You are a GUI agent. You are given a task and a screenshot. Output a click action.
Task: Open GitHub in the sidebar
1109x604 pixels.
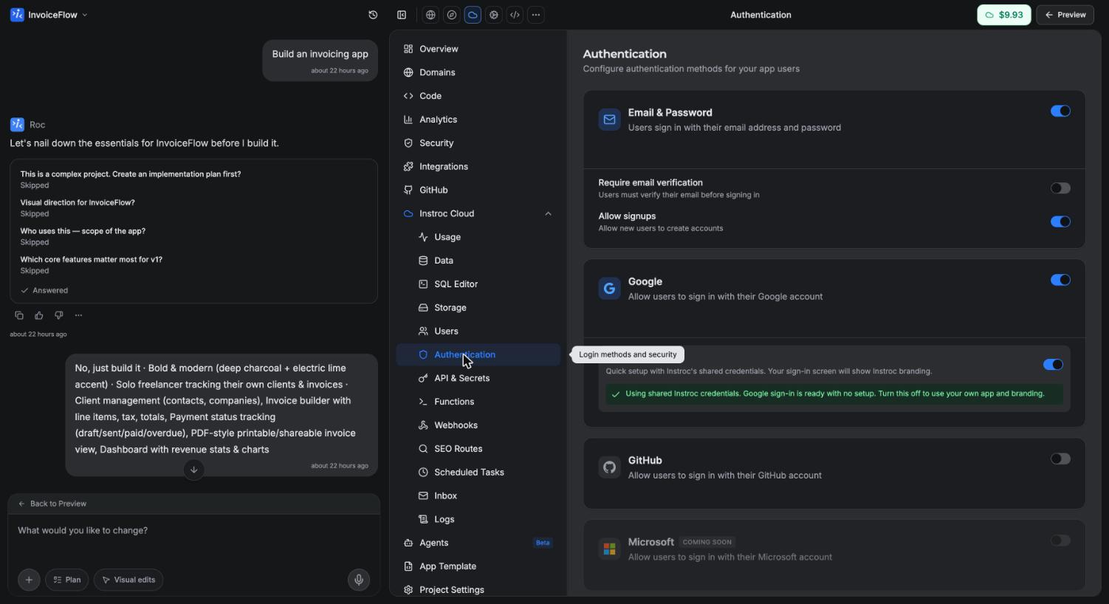[x=478, y=190]
